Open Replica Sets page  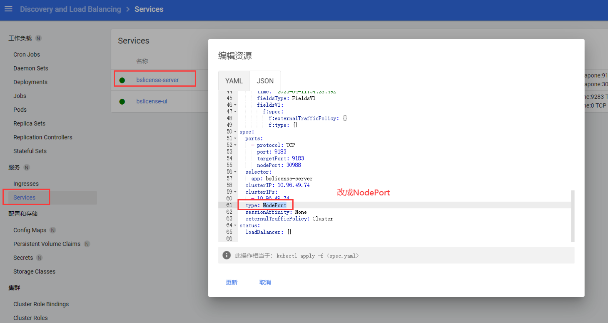tap(29, 123)
